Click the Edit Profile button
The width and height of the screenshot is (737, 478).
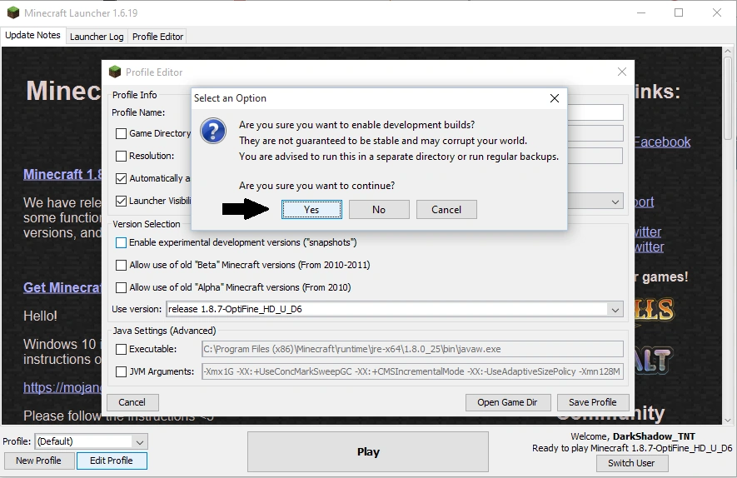click(112, 461)
